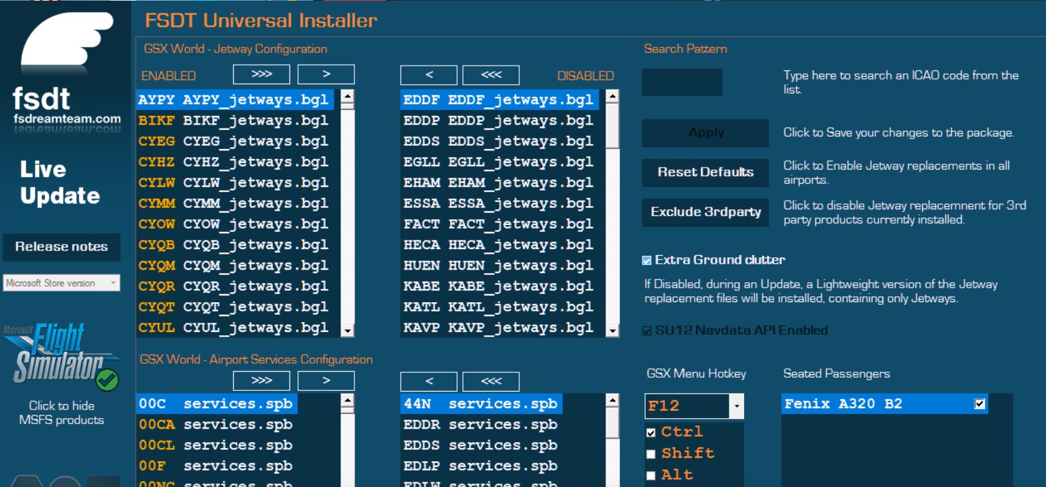Select KAVP_jetways.bgl entry
Image resolution: width=1046 pixels, height=487 pixels.
[500, 327]
